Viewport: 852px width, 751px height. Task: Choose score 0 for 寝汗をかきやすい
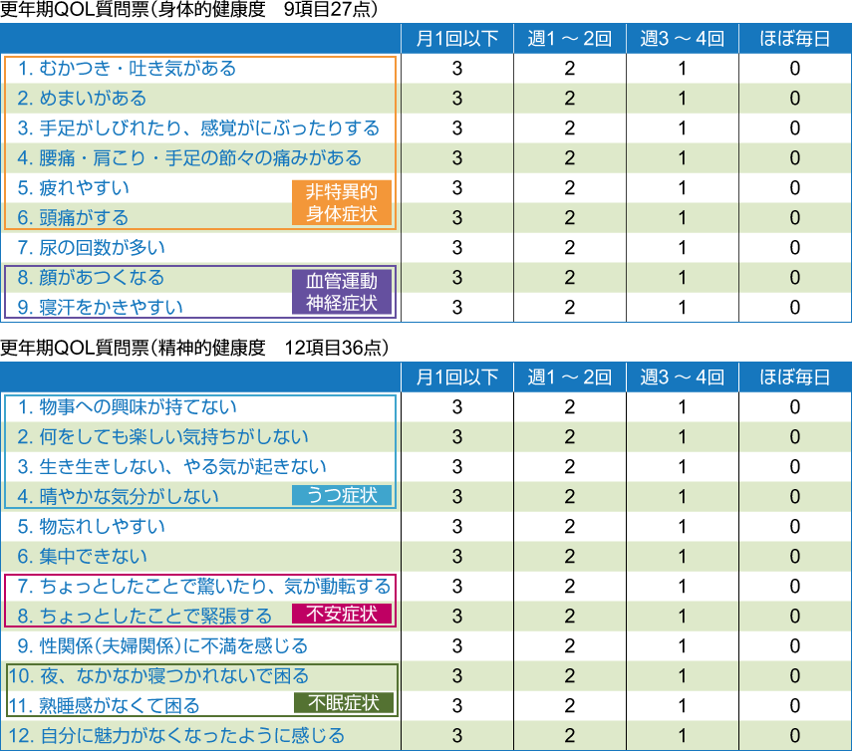coord(794,308)
